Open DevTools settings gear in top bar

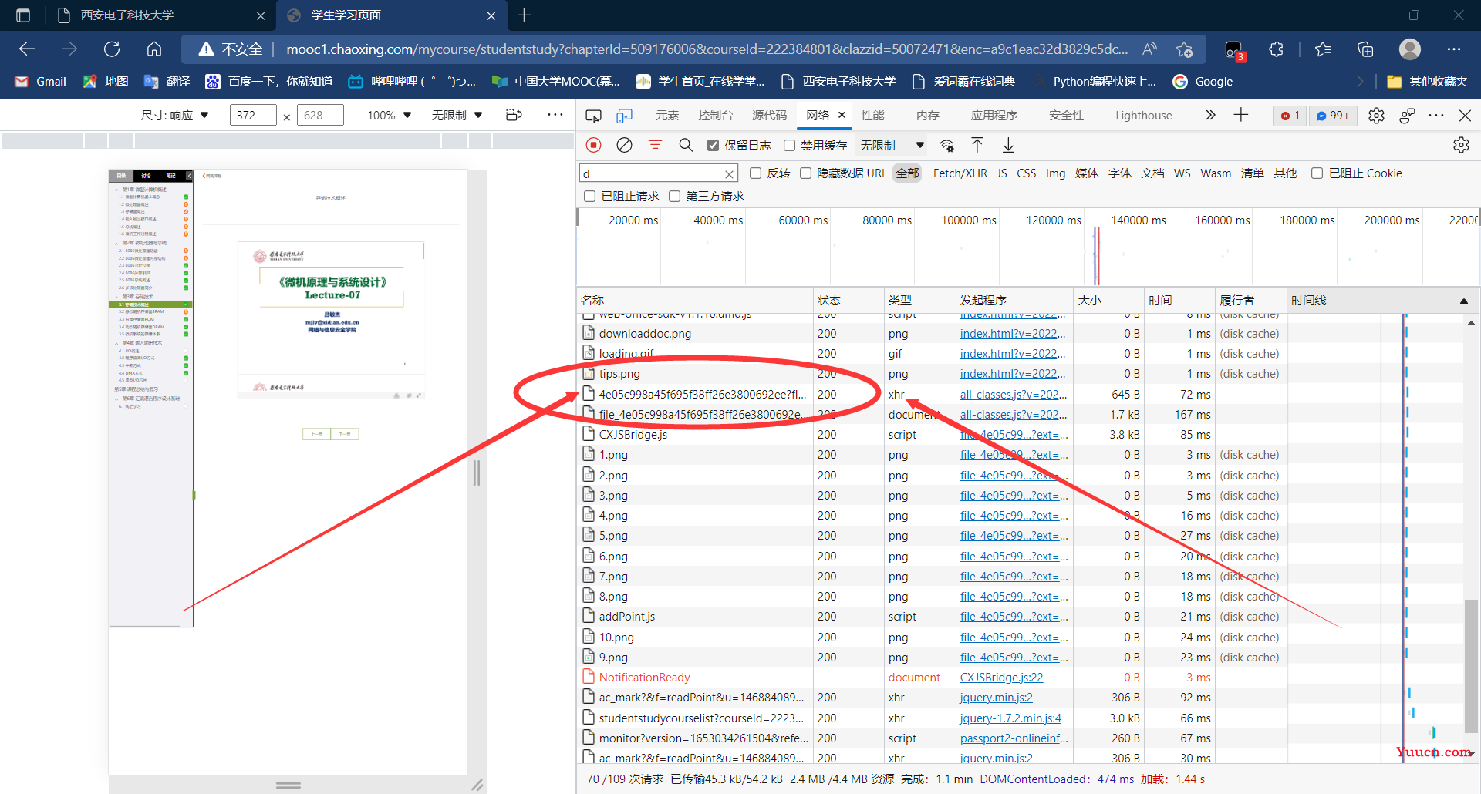[1376, 116]
